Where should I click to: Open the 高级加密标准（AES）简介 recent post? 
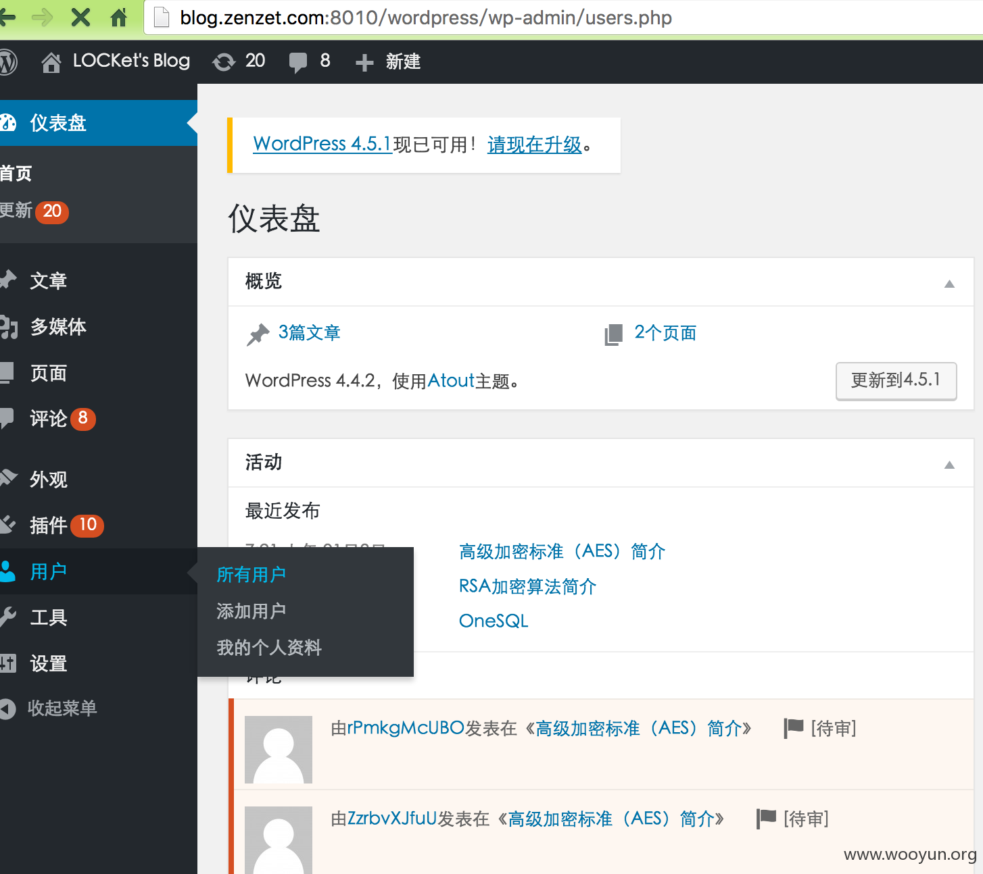(x=562, y=552)
